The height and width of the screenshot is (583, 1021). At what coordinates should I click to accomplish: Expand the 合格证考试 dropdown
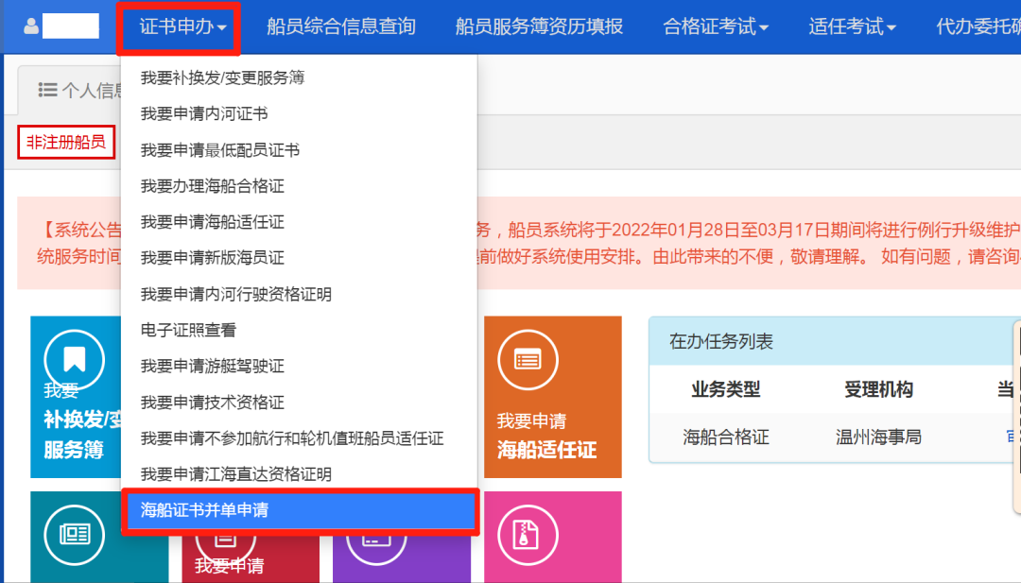[716, 26]
